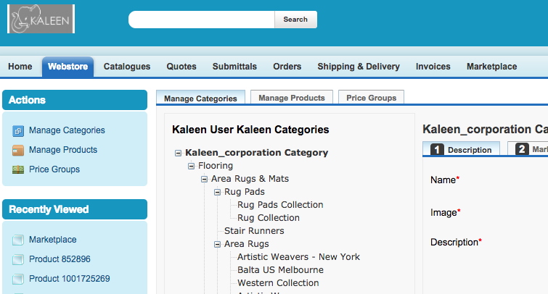This screenshot has height=294, width=548.
Task: Open Marketplace in Recently Viewed
Action: (x=52, y=240)
